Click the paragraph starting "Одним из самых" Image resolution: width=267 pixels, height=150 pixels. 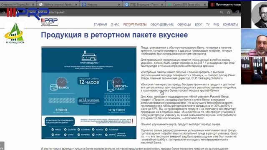pos(189,136)
